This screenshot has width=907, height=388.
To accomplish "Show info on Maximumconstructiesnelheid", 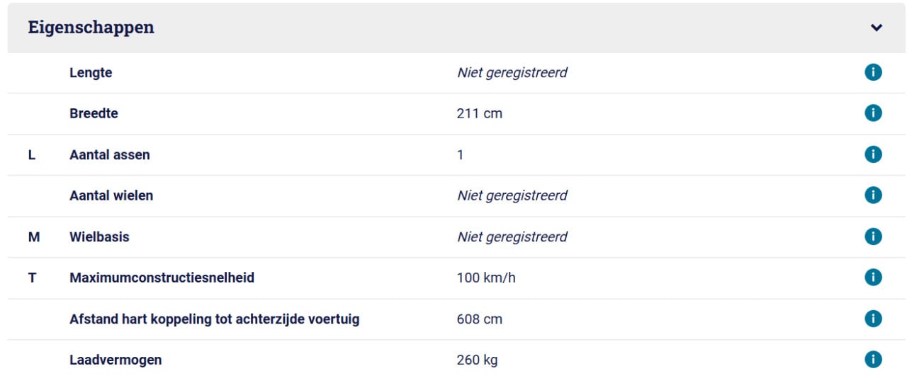I will (873, 278).
